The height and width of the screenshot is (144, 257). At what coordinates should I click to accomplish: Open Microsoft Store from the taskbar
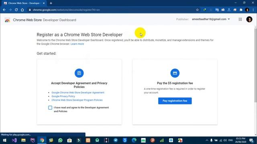point(69,140)
